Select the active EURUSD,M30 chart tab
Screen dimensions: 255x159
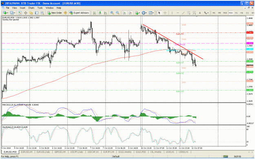[x=10, y=152]
